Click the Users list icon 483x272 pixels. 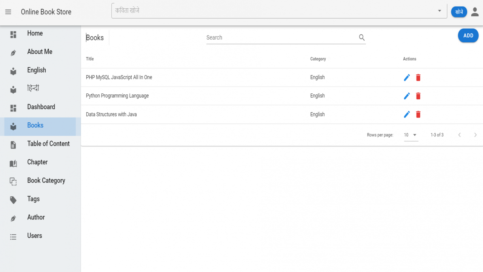pos(13,237)
